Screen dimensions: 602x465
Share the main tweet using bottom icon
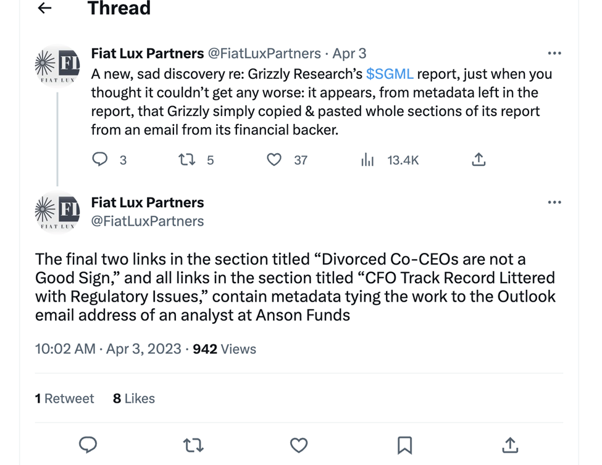pos(510,445)
